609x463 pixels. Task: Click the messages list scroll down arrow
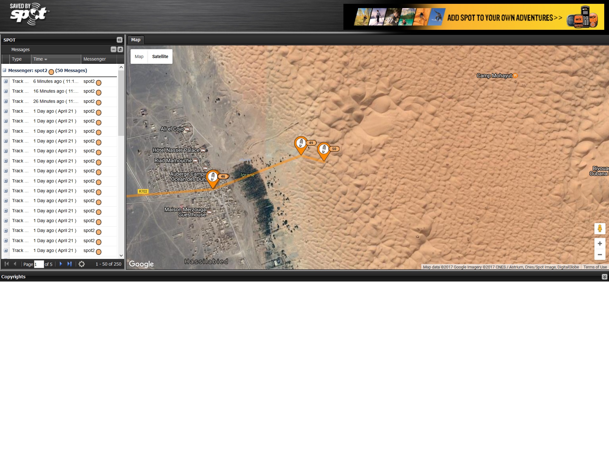[x=121, y=255]
